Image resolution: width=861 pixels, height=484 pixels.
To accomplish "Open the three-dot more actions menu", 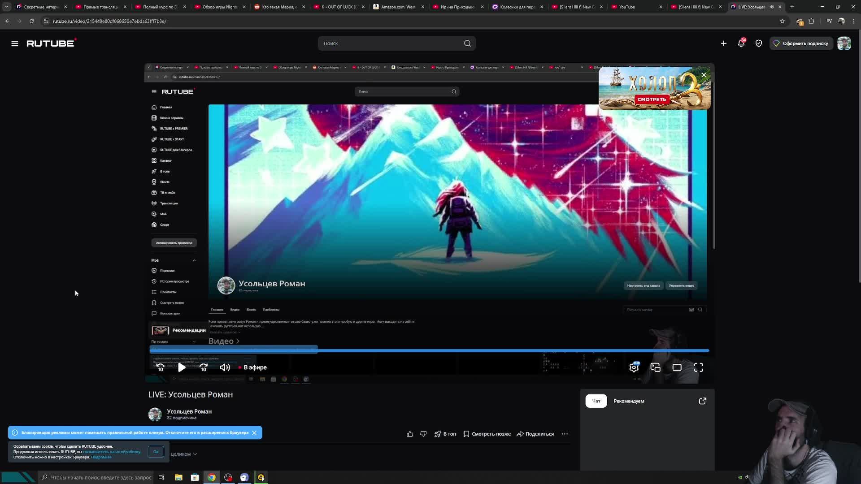I will (565, 434).
